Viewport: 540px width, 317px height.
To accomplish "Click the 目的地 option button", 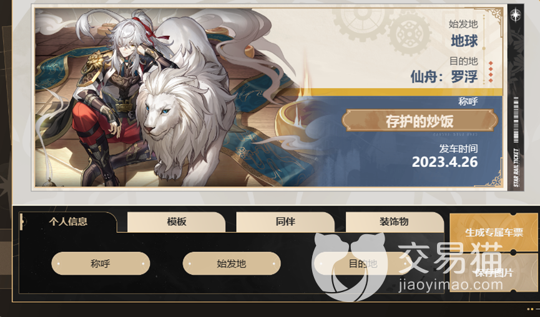I will (x=363, y=263).
